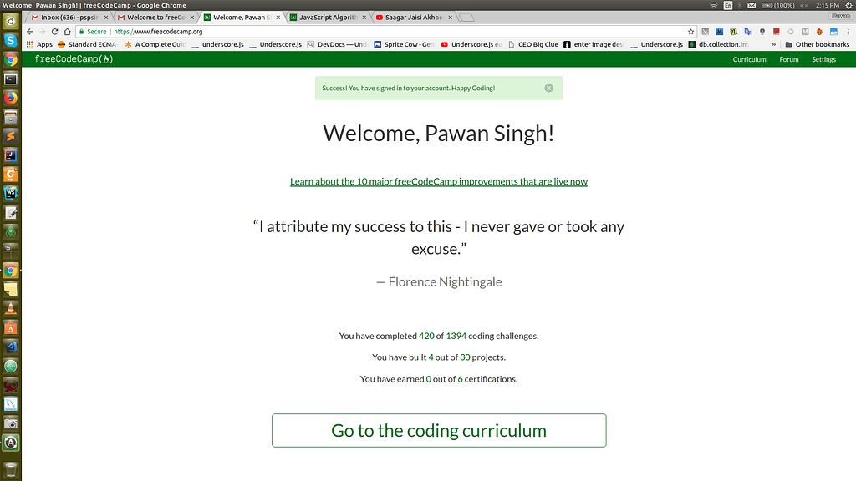
Task: Click the 'Go to the coding curriculum' button
Action: coord(438,430)
